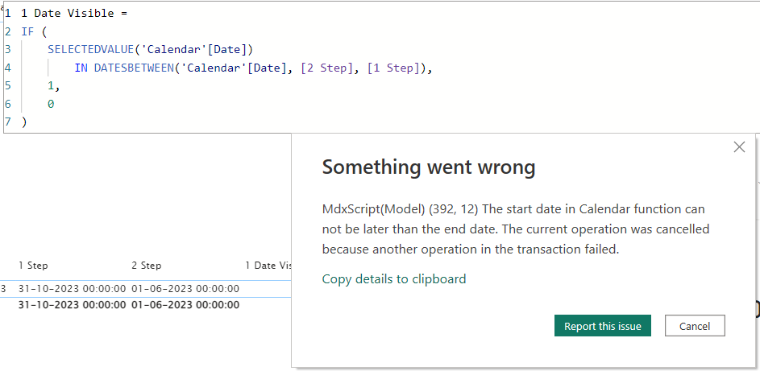Click the 1 Step column header
This screenshot has width=760, height=371.
pos(33,266)
